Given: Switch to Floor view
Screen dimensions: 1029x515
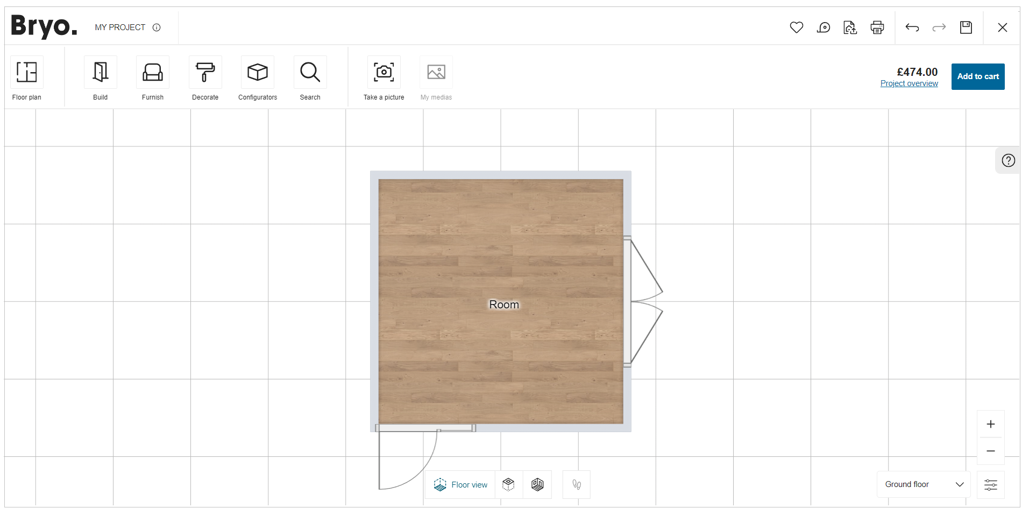Looking at the screenshot, I should click(x=460, y=484).
